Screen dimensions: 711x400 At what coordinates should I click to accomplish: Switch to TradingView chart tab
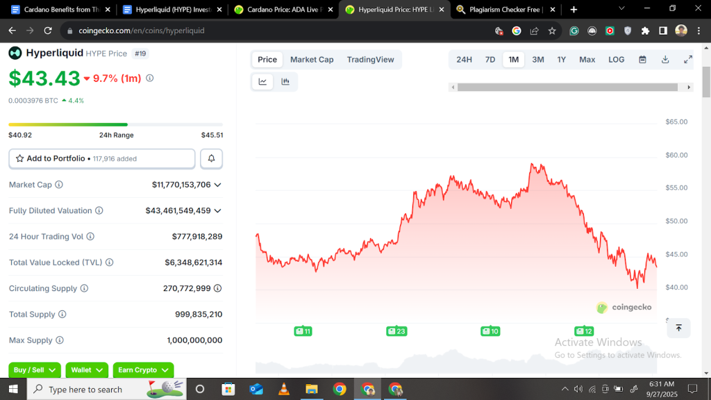[370, 60]
